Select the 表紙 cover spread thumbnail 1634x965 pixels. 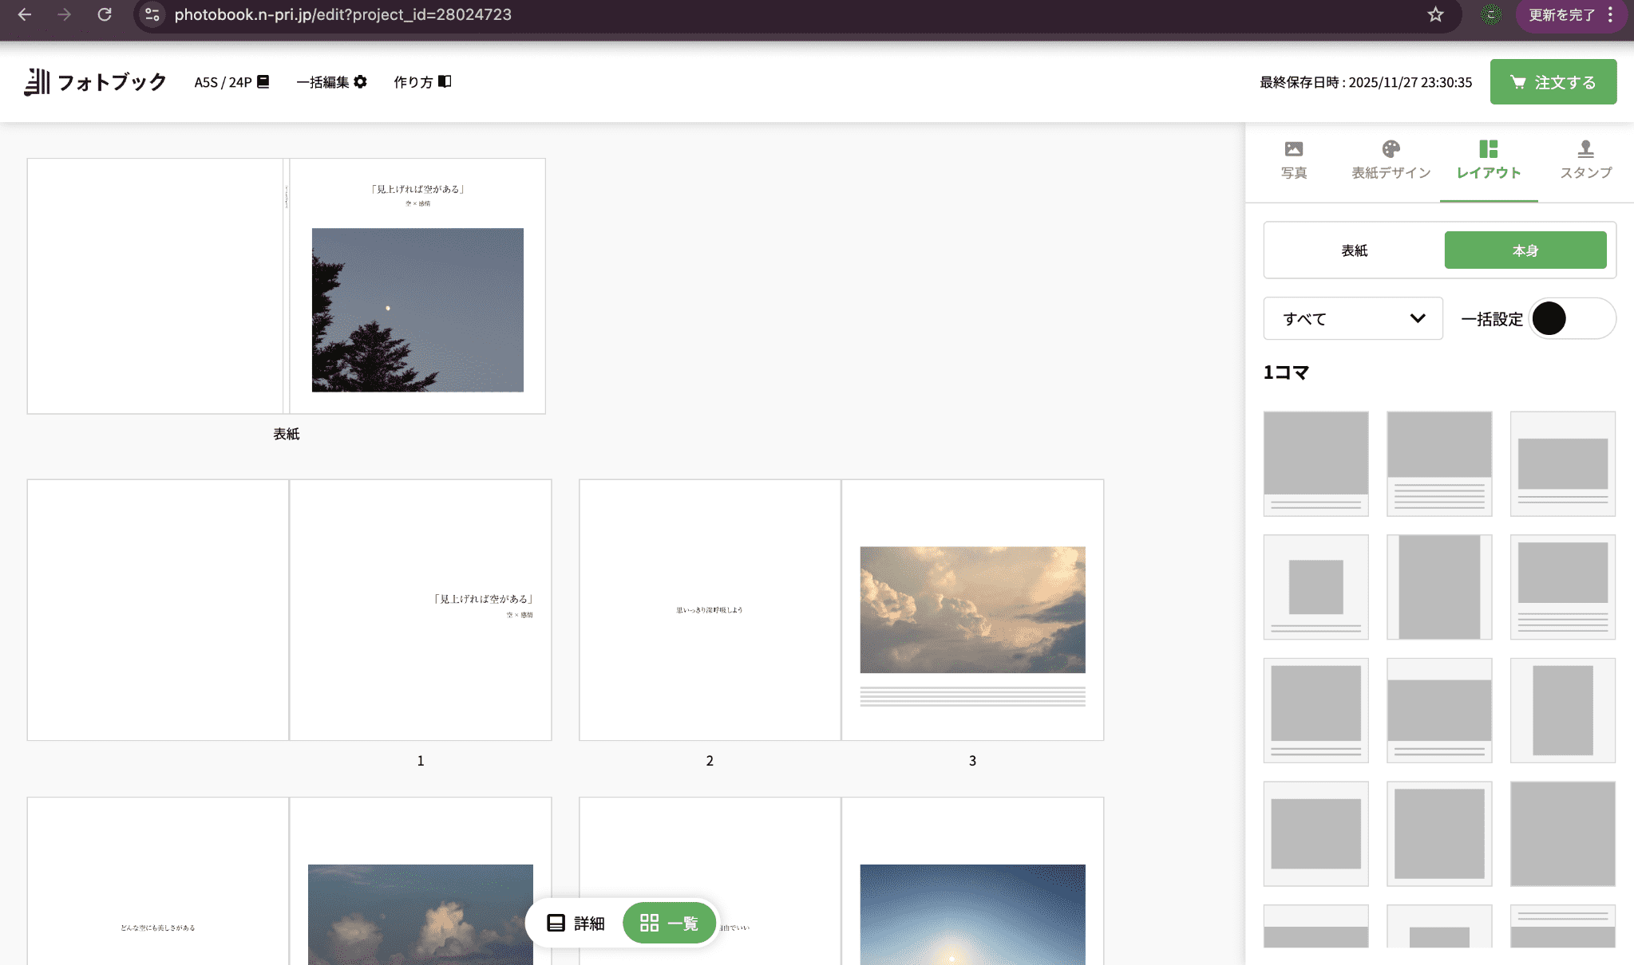pyautogui.click(x=286, y=286)
